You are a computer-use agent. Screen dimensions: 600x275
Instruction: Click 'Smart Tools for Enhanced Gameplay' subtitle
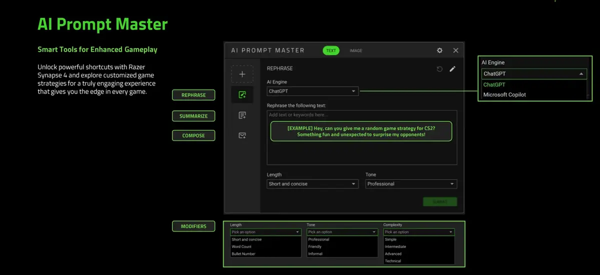pyautogui.click(x=97, y=49)
